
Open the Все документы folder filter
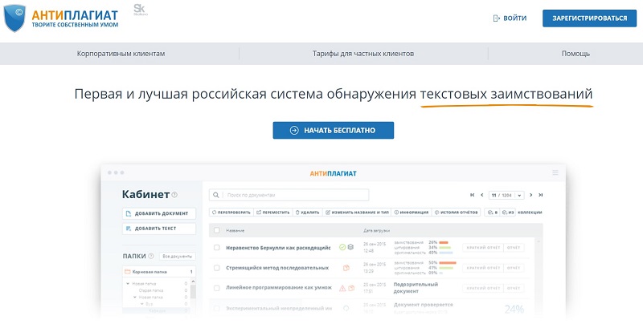coord(177,257)
